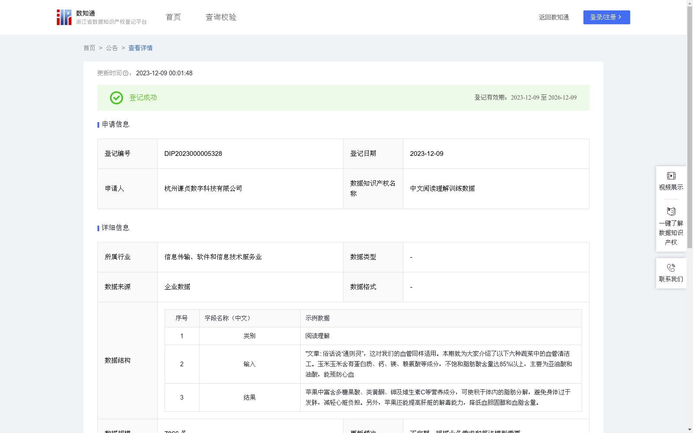Open 公告 from the breadcrumb trail

pyautogui.click(x=112, y=48)
